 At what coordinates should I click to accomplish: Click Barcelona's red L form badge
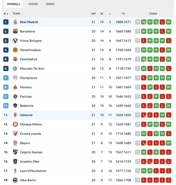(162, 31)
